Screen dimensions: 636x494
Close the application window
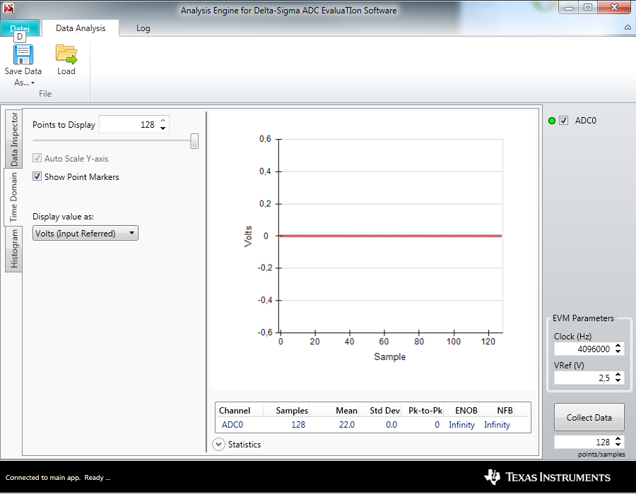[x=614, y=7]
